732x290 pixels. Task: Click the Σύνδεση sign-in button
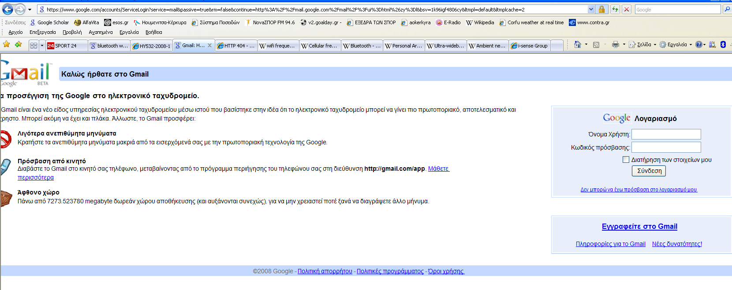pos(649,171)
